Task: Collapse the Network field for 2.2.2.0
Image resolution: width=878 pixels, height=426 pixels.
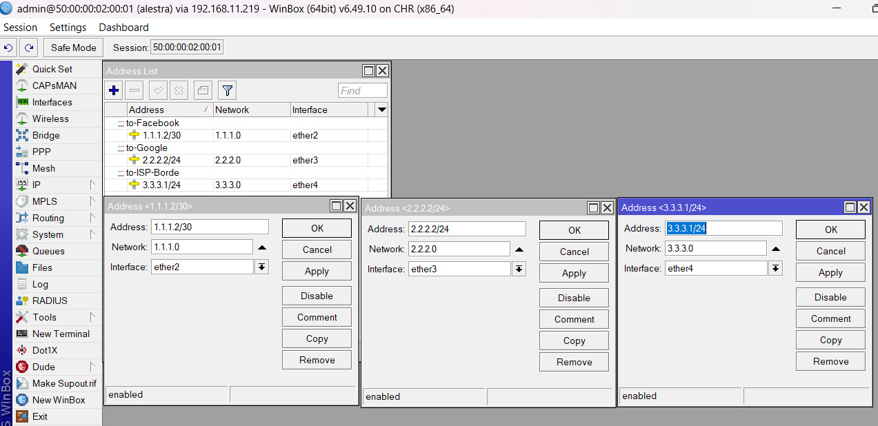Action: [519, 249]
